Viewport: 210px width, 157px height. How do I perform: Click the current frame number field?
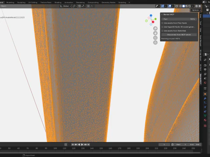point(164,144)
